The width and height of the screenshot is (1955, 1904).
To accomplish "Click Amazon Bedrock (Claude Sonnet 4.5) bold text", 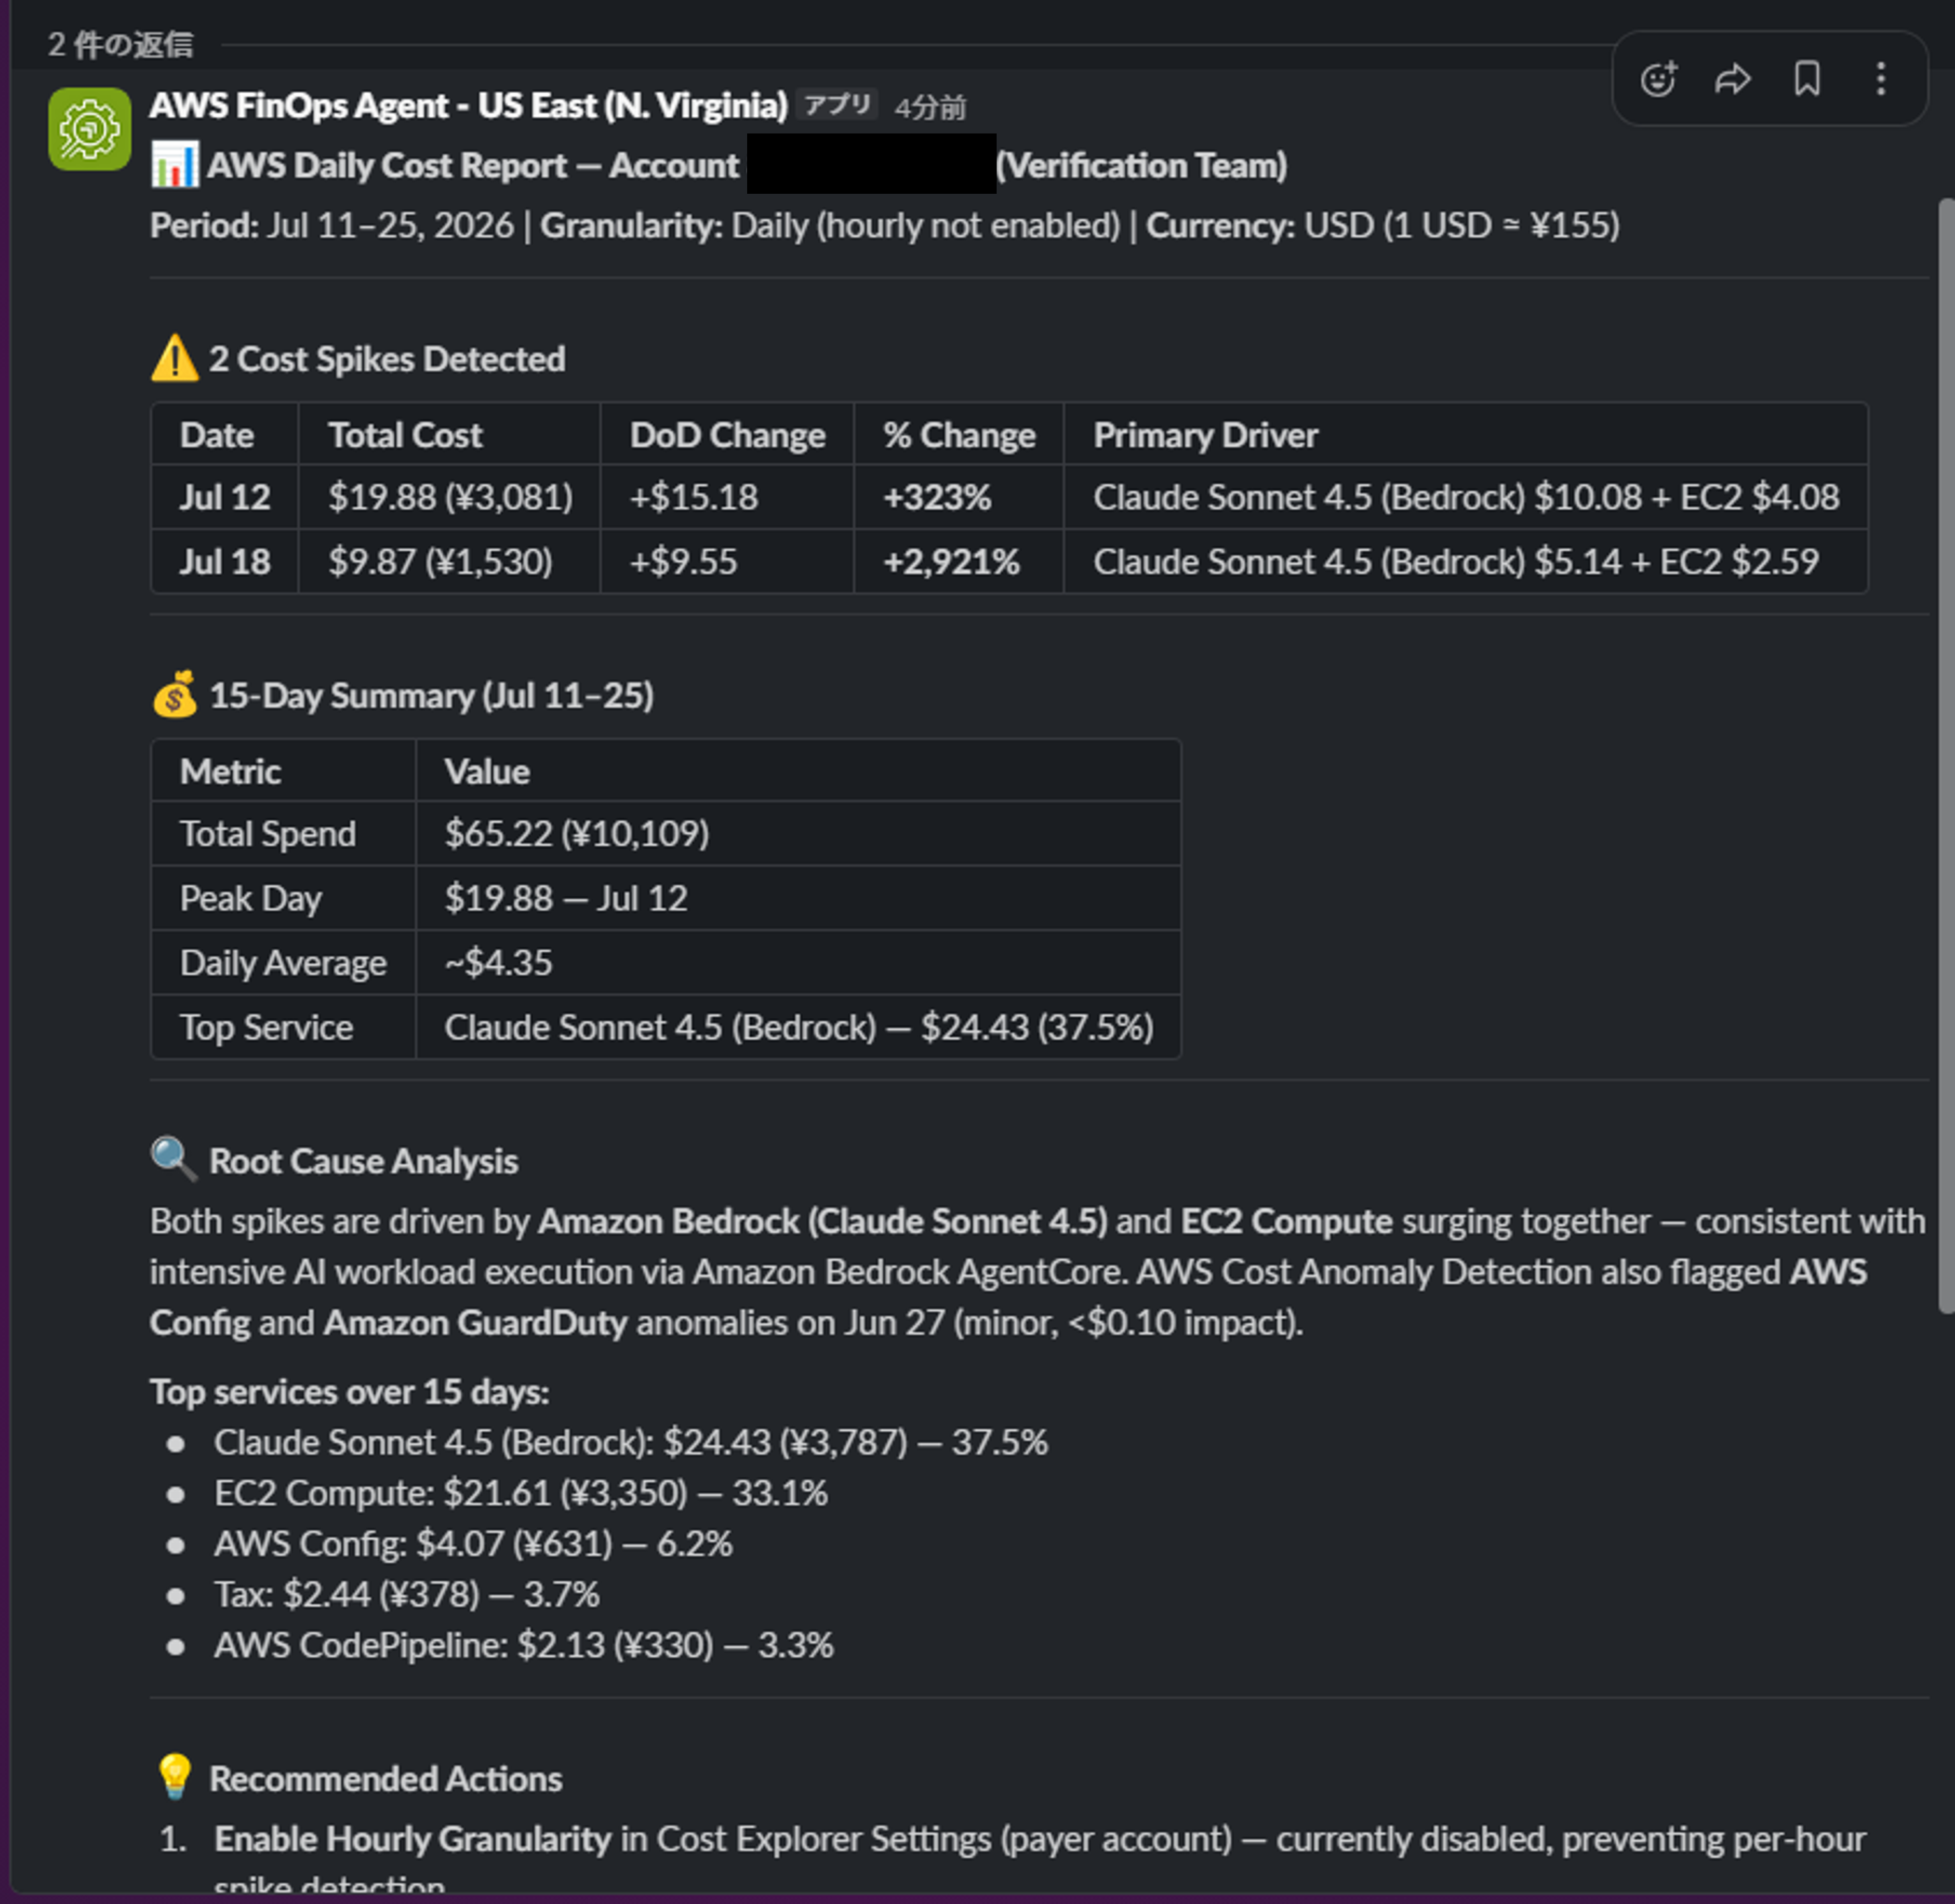I will click(x=822, y=1222).
